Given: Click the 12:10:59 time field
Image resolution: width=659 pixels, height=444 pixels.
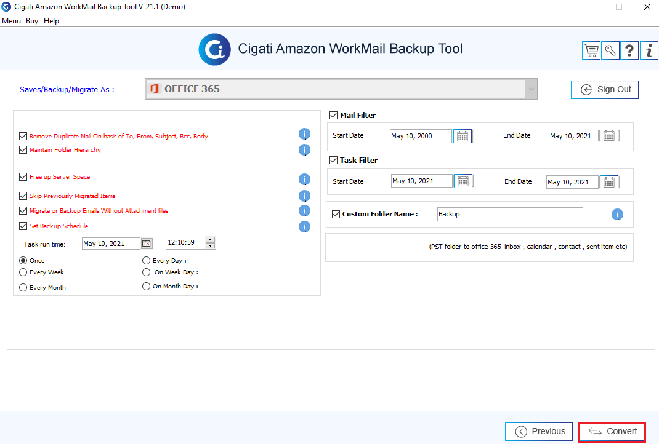Looking at the screenshot, I should click(186, 242).
